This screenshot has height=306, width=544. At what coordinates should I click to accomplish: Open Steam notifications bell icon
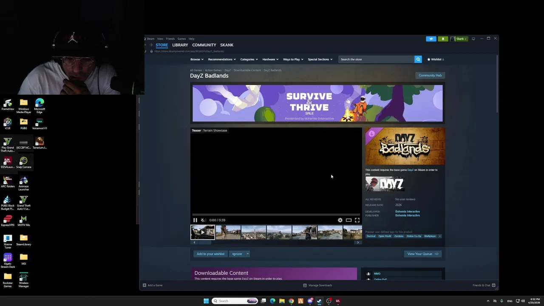tap(443, 39)
